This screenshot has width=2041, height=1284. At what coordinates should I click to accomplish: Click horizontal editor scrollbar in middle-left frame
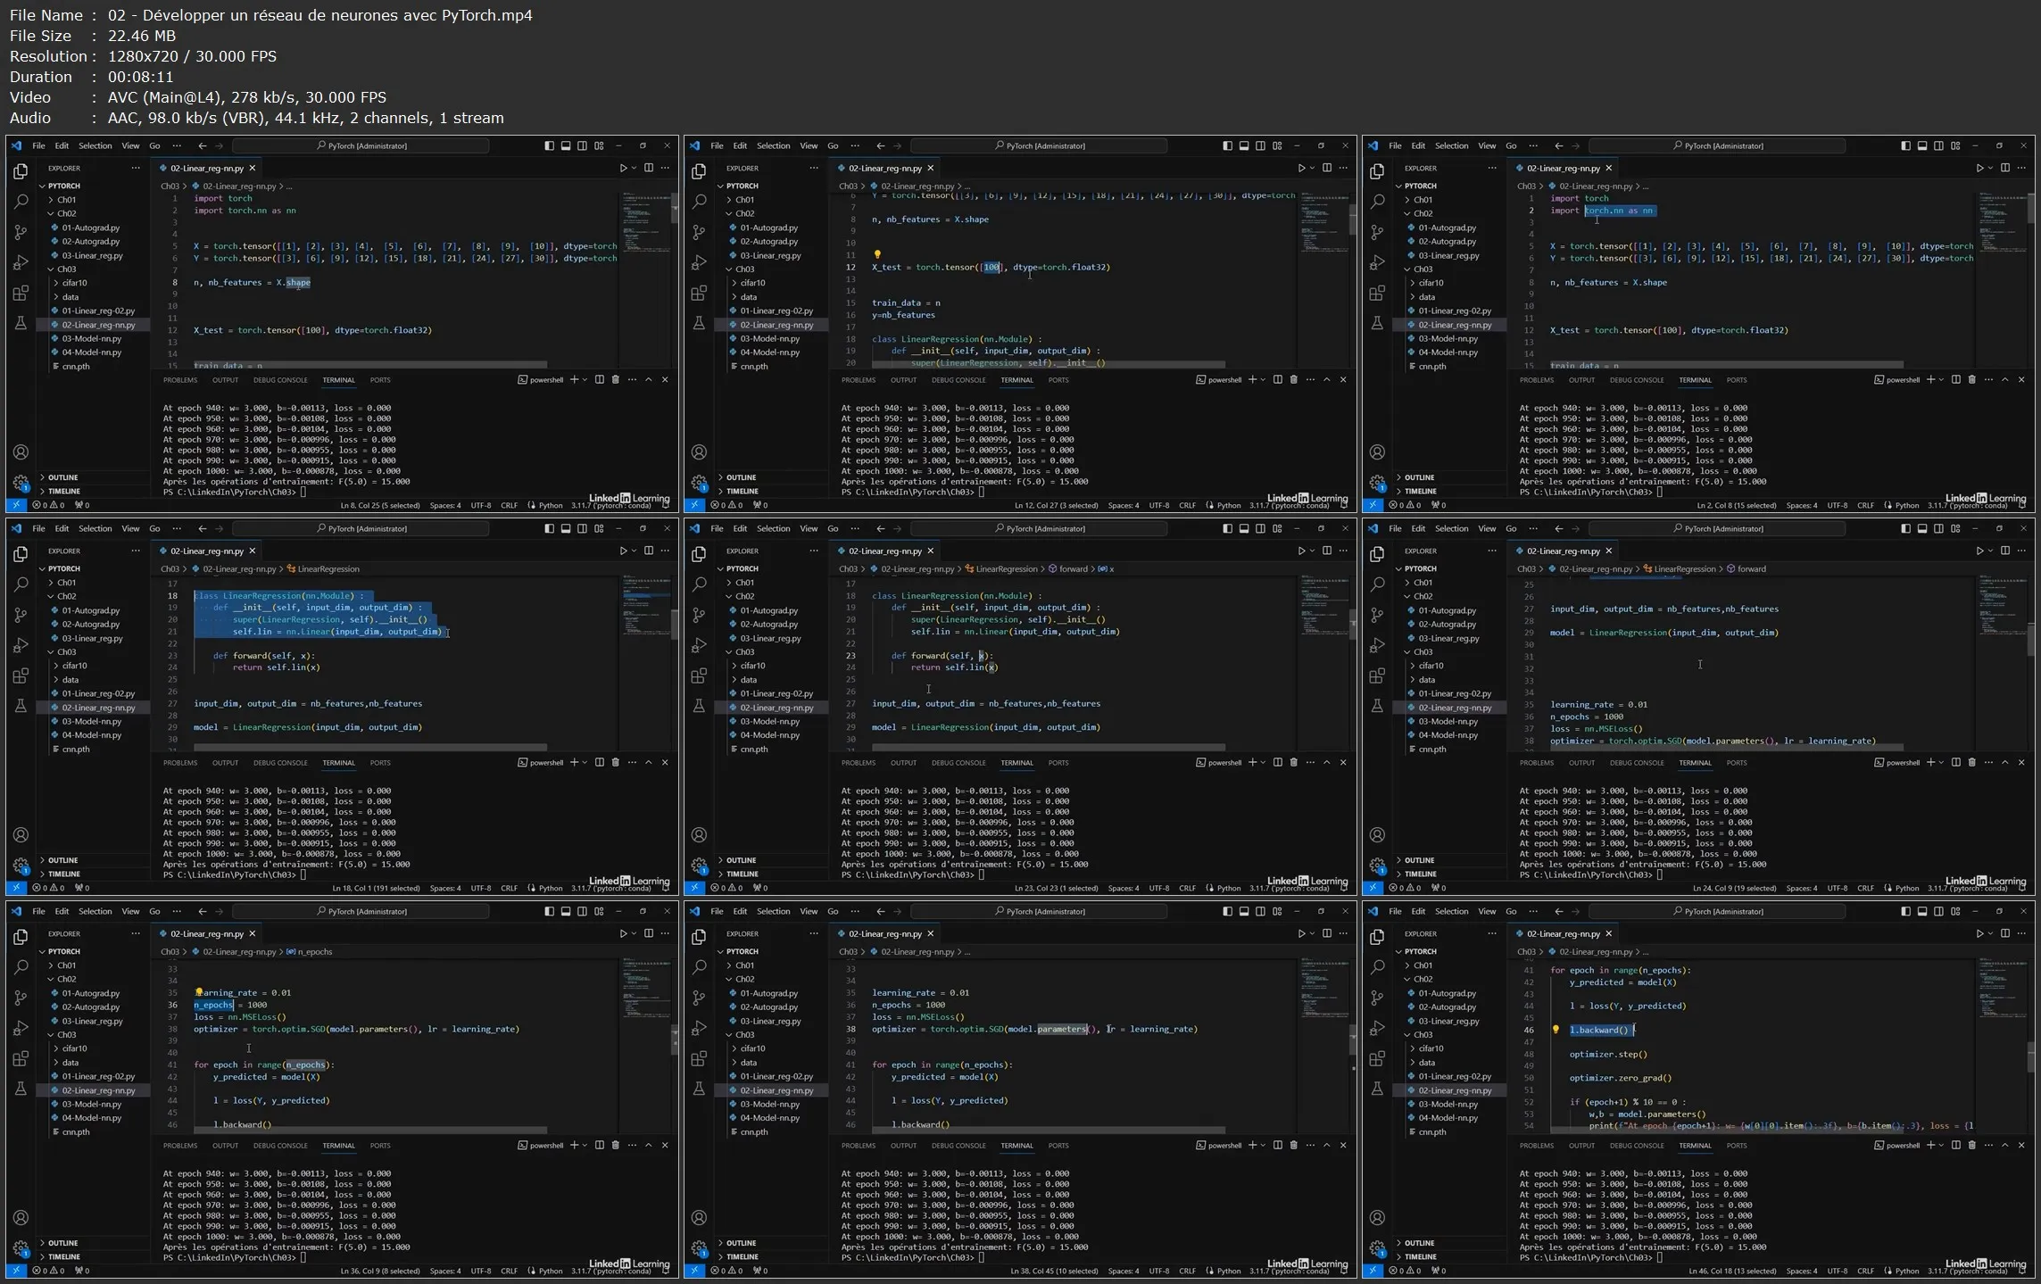pyautogui.click(x=370, y=748)
